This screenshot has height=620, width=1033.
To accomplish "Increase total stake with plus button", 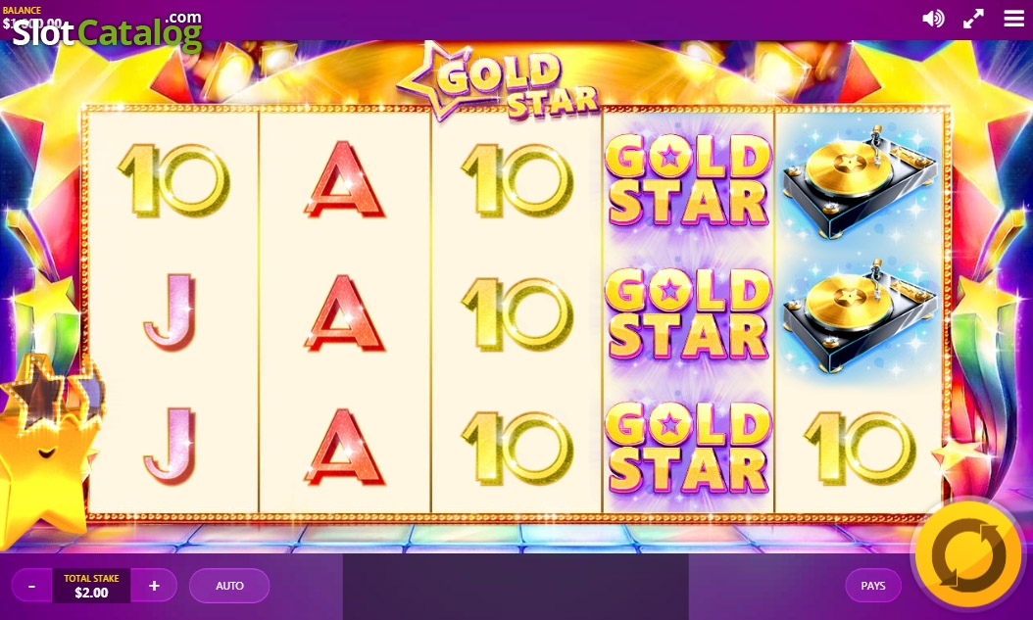I will [x=154, y=585].
